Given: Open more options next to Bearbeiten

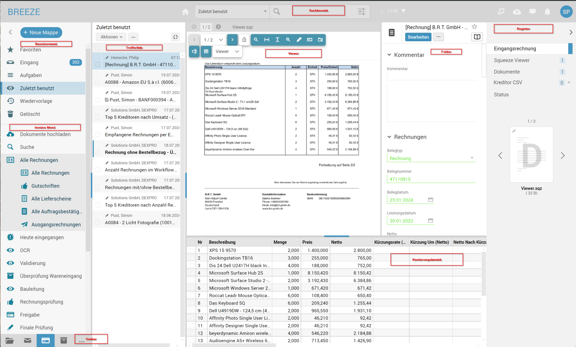Looking at the screenshot, I should coord(439,37).
